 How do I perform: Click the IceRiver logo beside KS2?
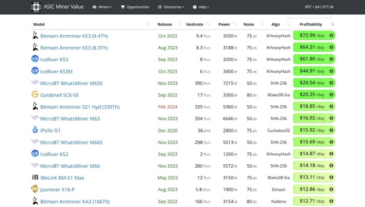click(35, 154)
